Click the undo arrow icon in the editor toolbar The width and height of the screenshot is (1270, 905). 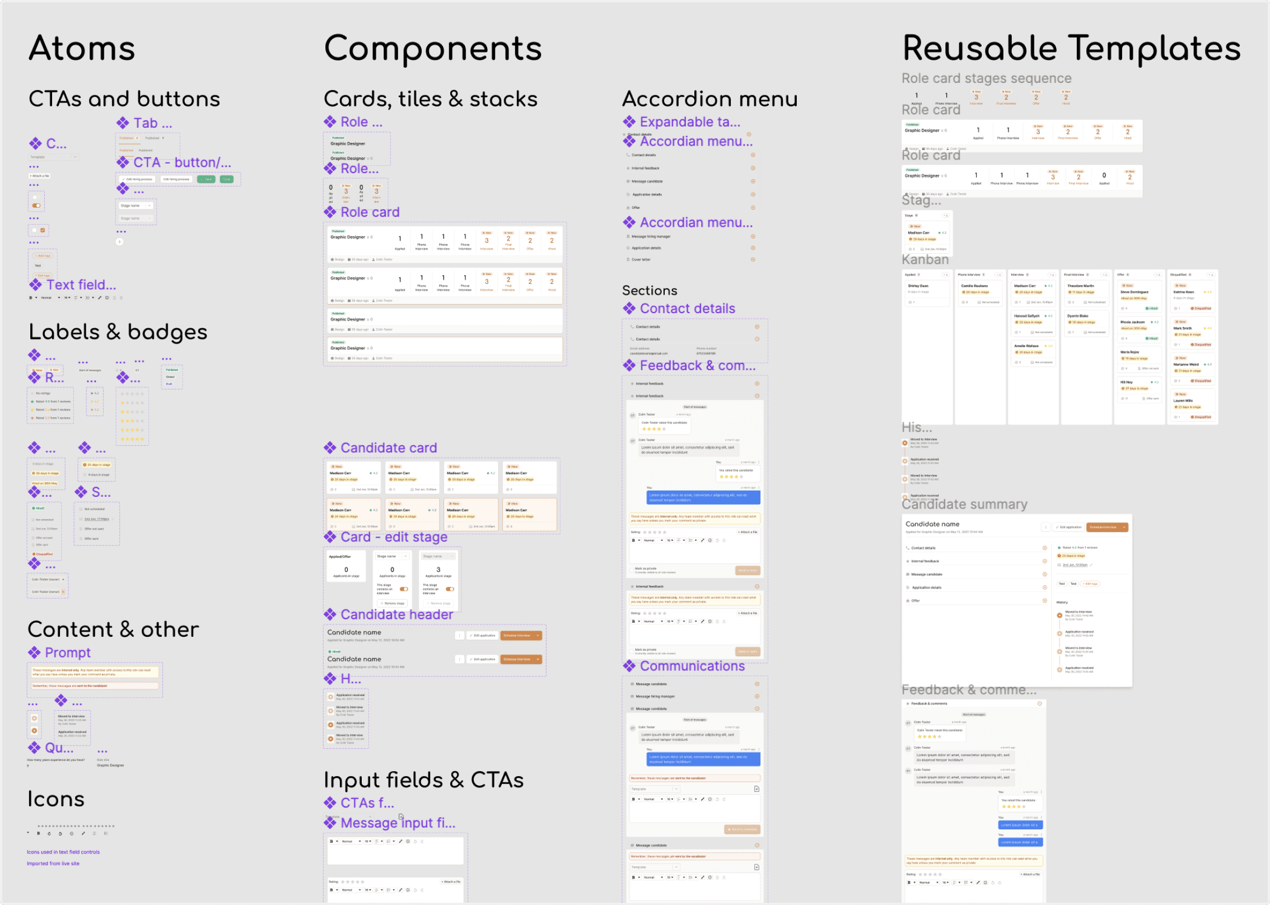coord(415,841)
